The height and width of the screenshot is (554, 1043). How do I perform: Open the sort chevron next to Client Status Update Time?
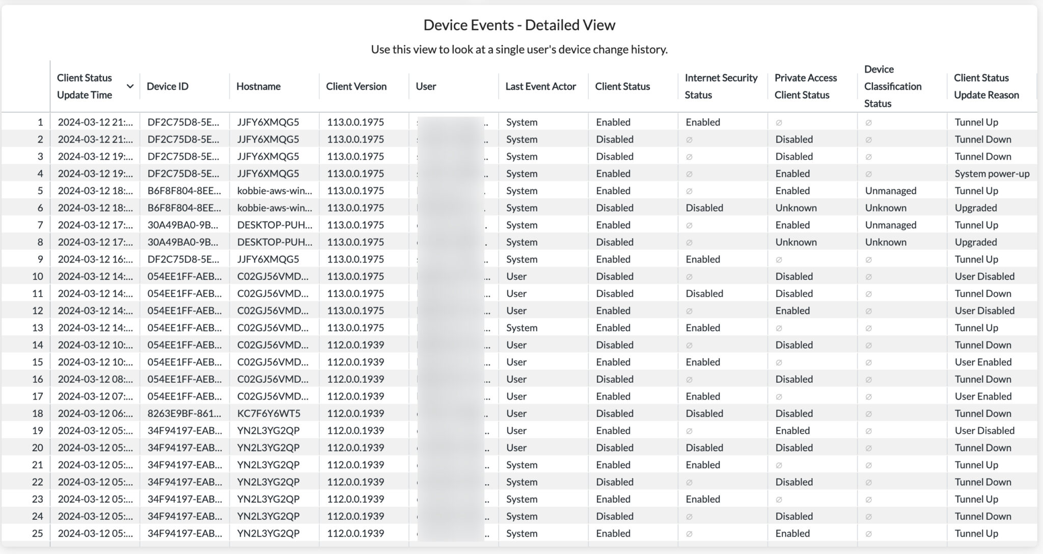[x=131, y=86]
